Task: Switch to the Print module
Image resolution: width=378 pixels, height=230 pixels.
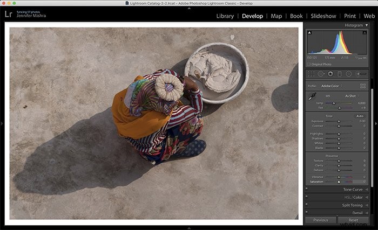Action: 350,16
